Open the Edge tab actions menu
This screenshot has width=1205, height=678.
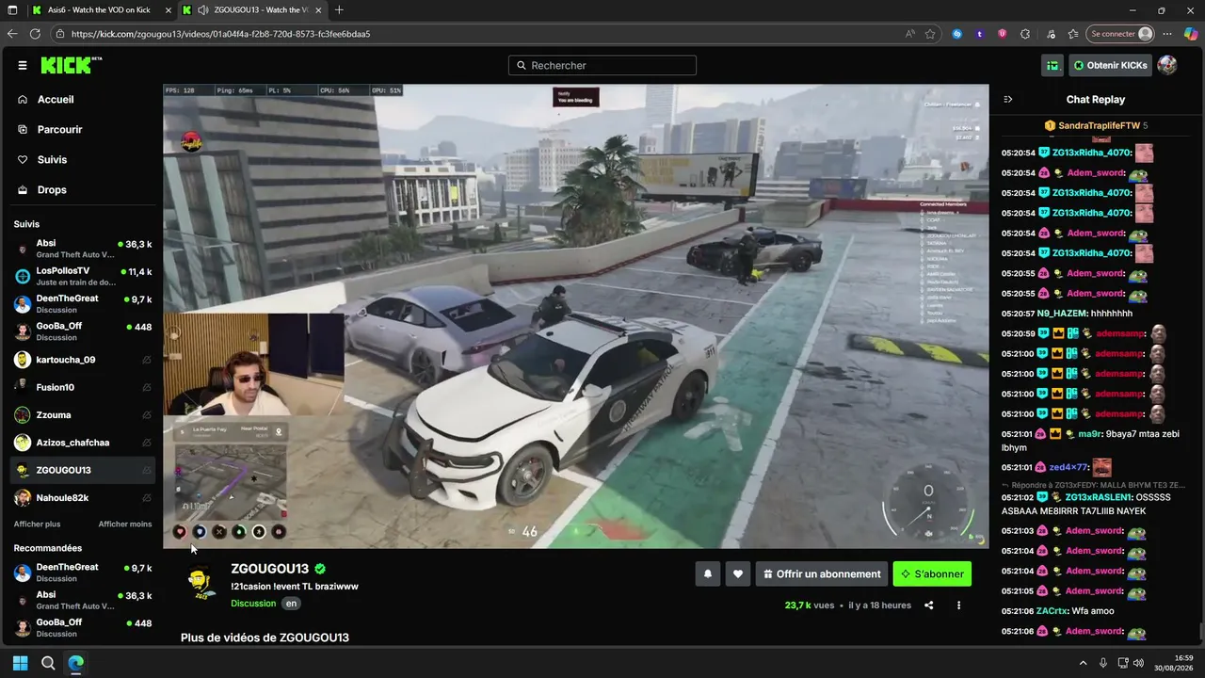pos(12,10)
